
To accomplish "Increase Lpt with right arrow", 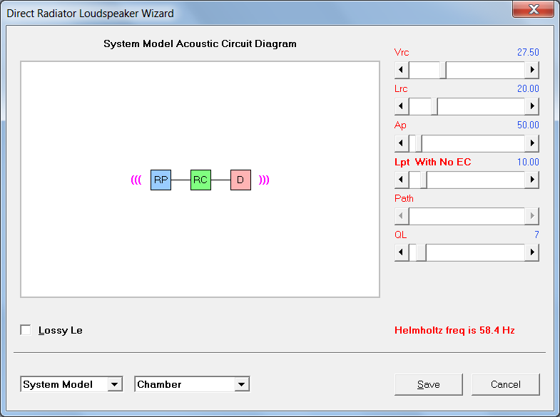I will click(x=532, y=180).
